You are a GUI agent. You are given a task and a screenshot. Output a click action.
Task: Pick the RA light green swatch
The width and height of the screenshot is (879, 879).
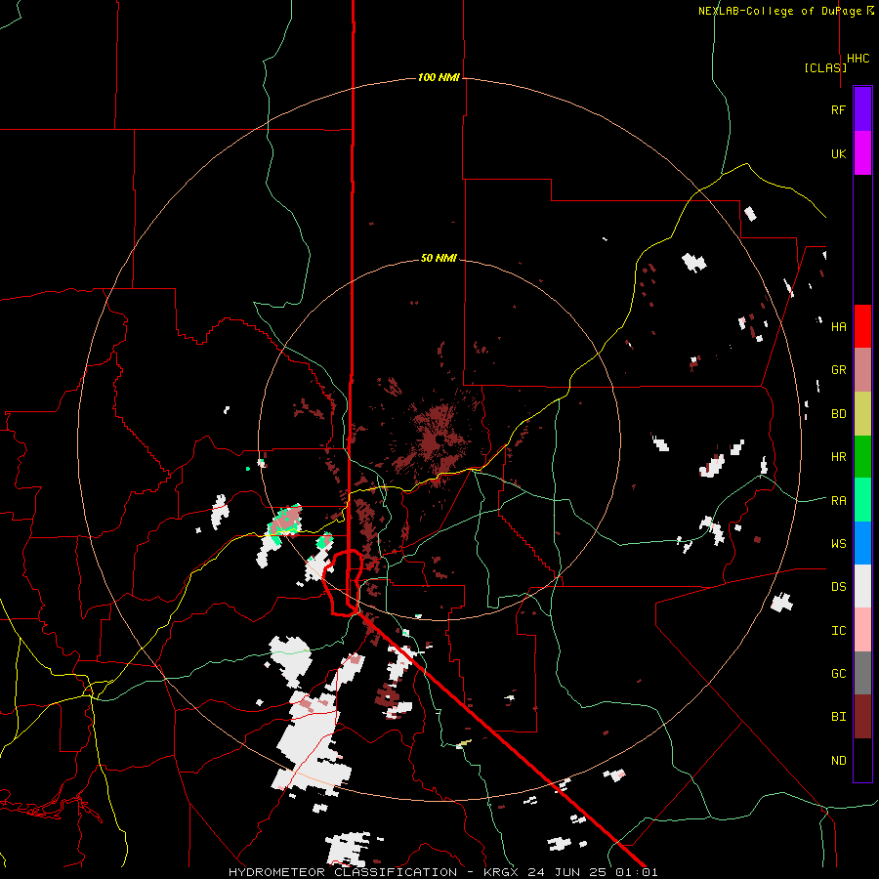(862, 500)
